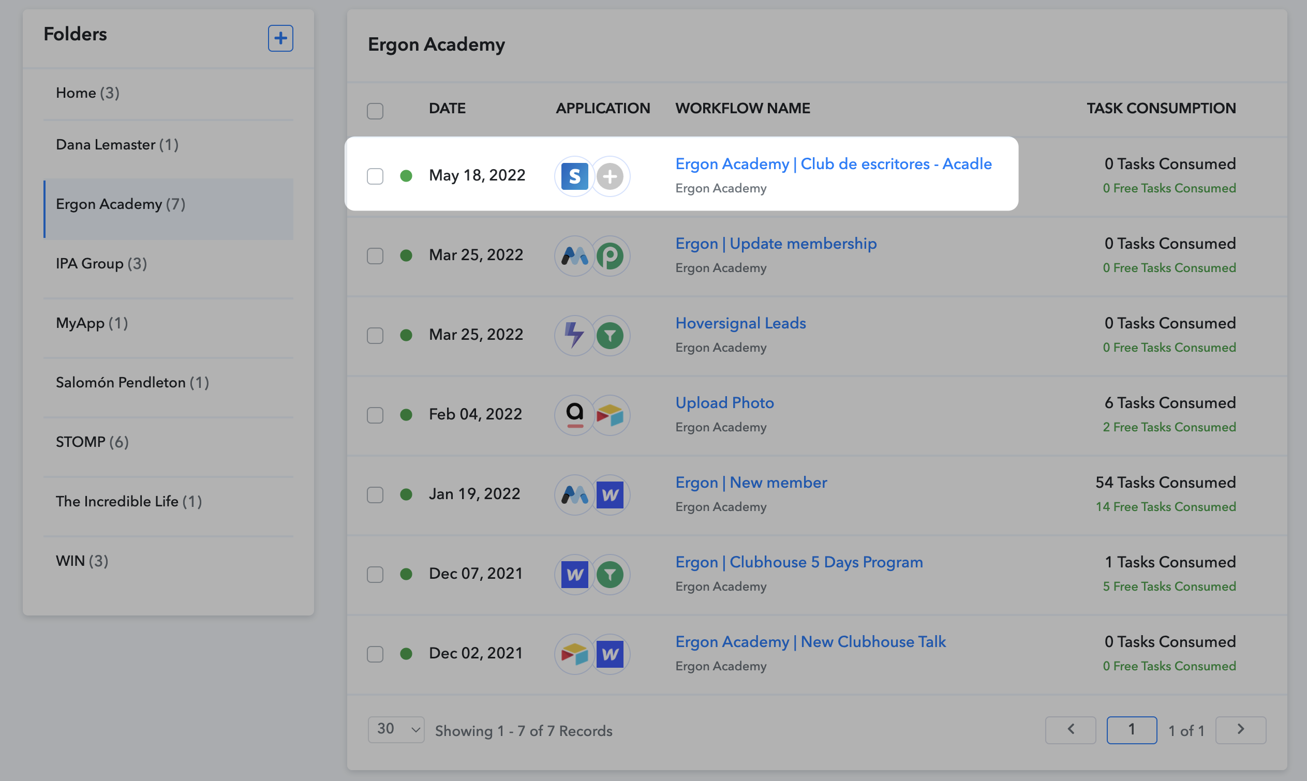Open the Ergon Academy | New Clubhouse Talk workflow
Viewport: 1307px width, 781px height.
tap(811, 642)
